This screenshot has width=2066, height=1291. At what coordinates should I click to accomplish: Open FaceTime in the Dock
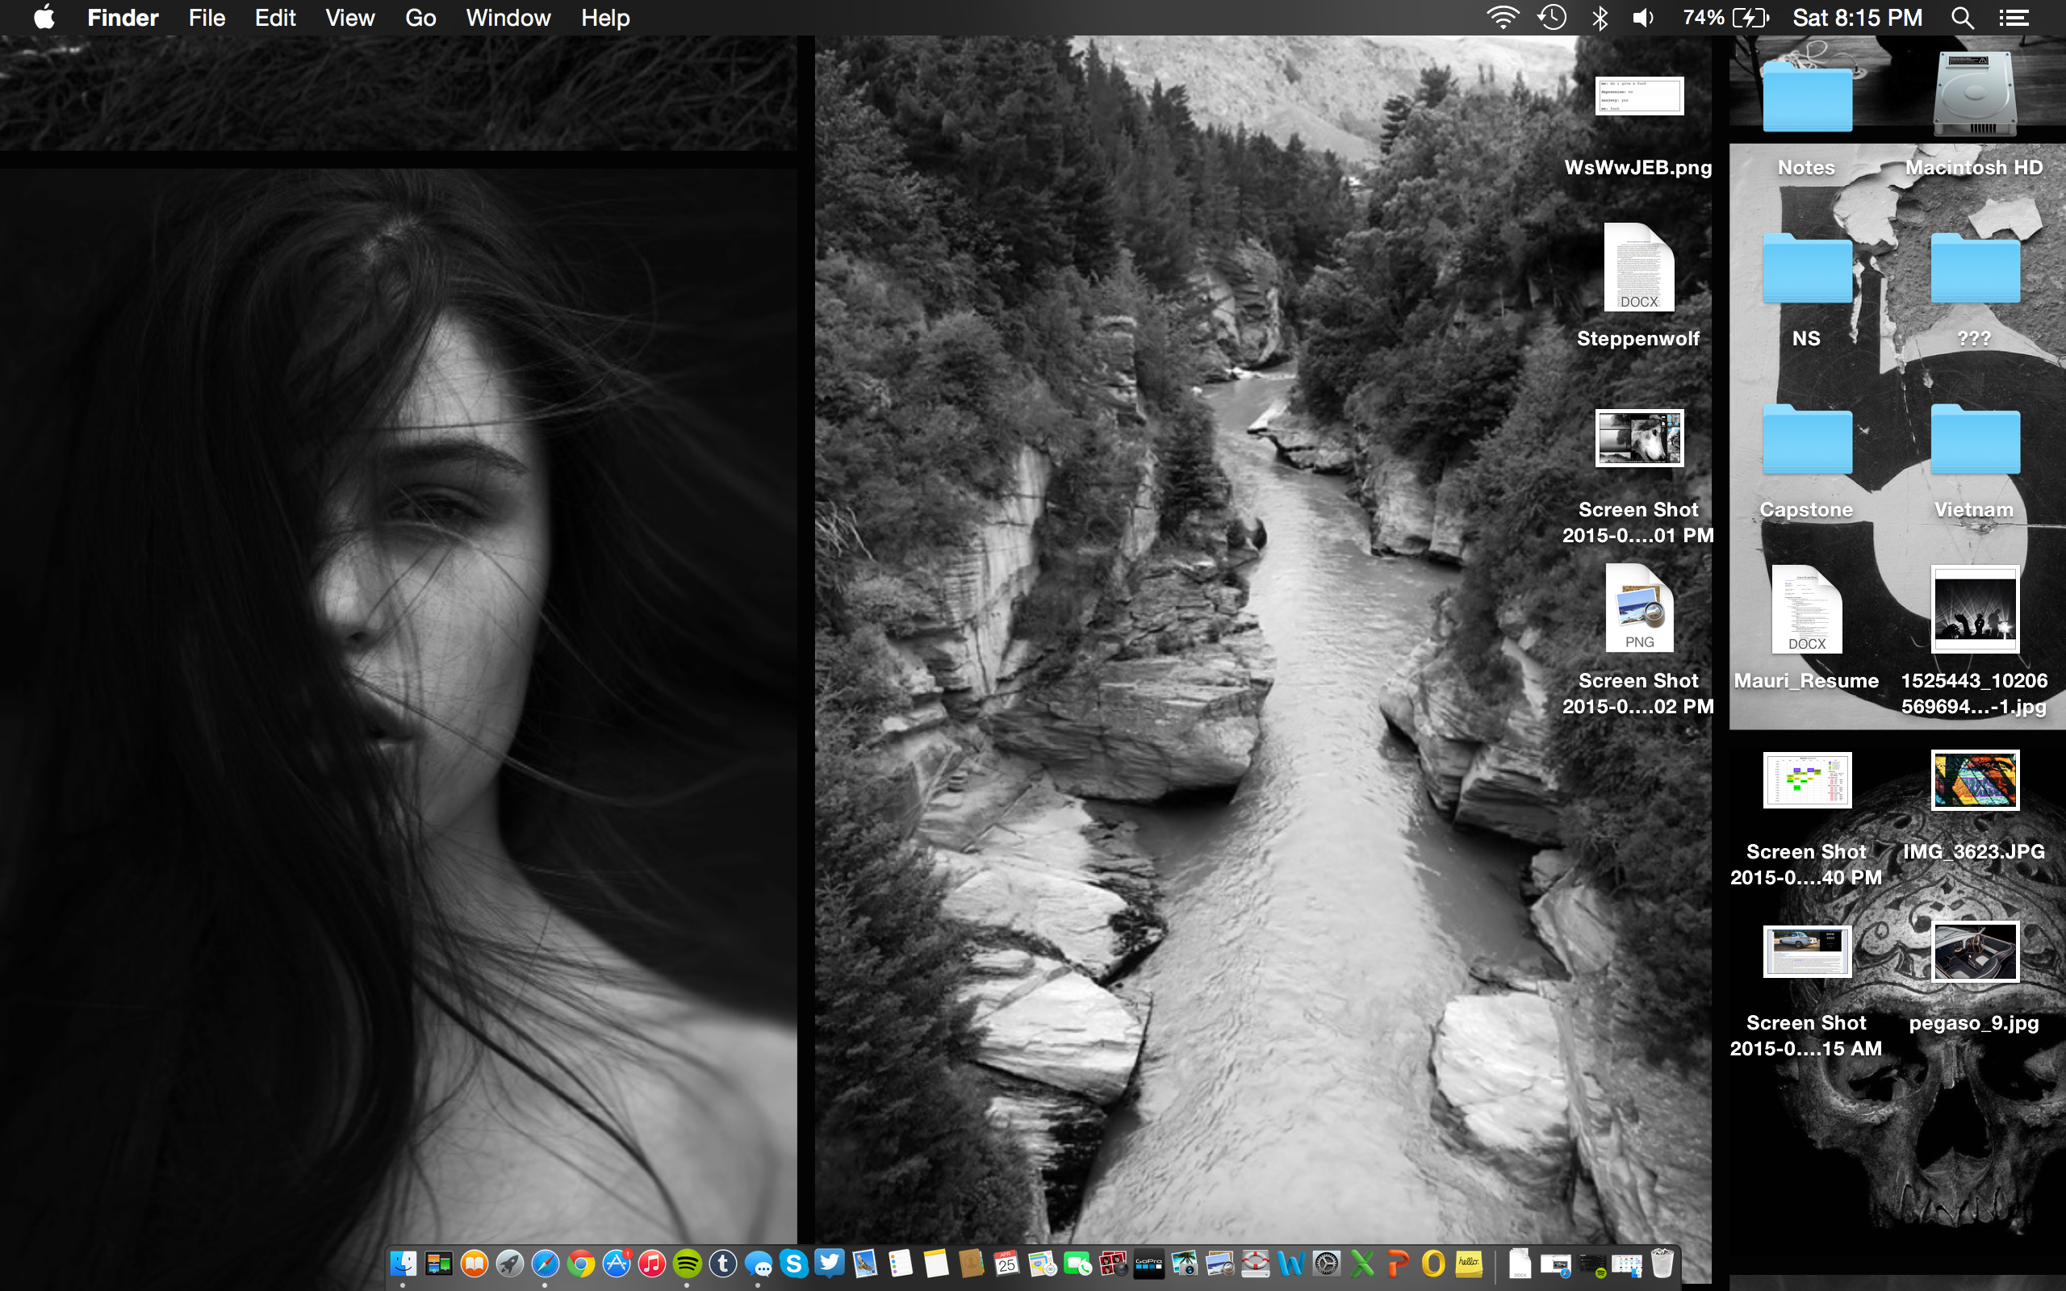(1078, 1263)
